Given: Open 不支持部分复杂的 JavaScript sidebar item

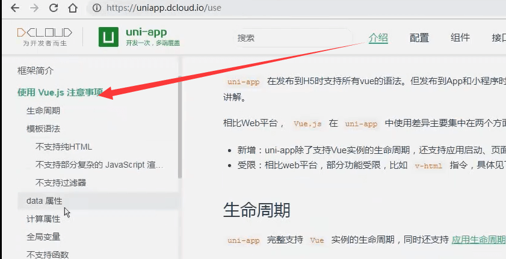Looking at the screenshot, I should (99, 165).
